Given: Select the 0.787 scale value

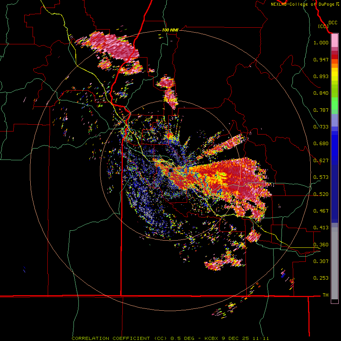Looking at the screenshot, I should (x=321, y=110).
